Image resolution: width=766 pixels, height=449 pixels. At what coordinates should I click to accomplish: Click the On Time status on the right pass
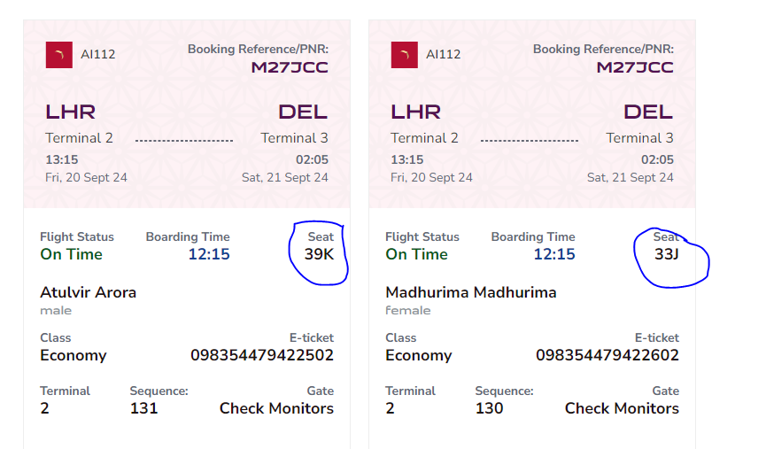click(x=417, y=254)
